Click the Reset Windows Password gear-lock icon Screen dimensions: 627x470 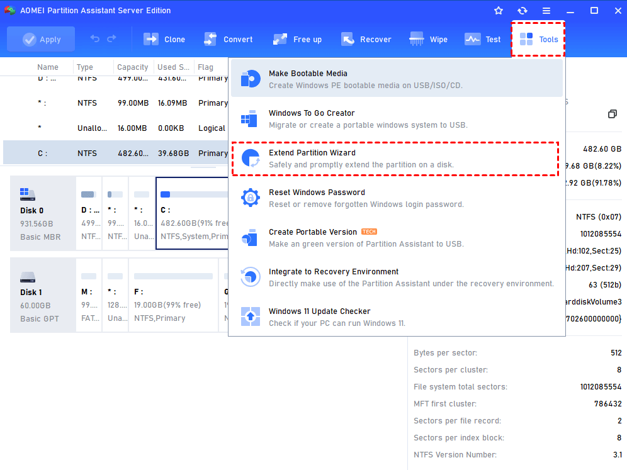pyautogui.click(x=251, y=198)
